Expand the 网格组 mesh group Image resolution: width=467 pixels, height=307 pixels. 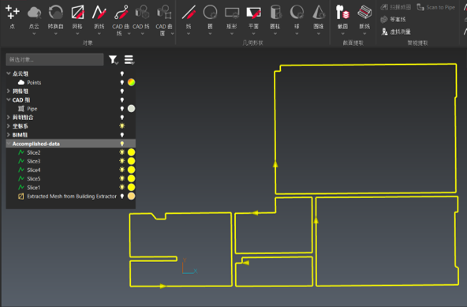pyautogui.click(x=9, y=91)
